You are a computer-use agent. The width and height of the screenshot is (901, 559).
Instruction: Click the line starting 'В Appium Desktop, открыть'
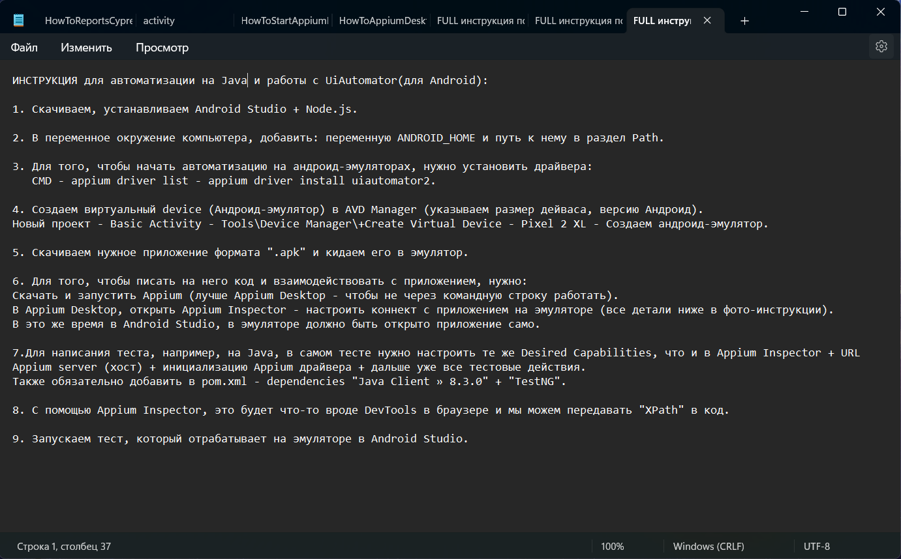click(x=423, y=310)
